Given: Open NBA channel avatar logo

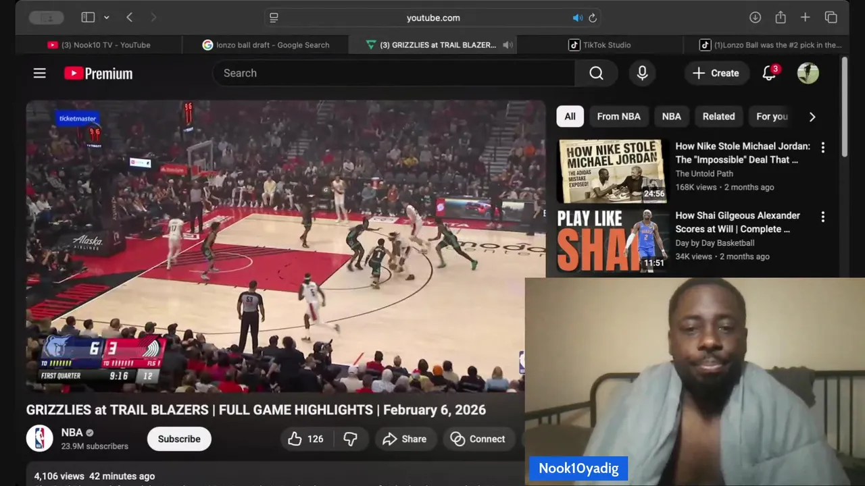Looking at the screenshot, I should pos(40,439).
